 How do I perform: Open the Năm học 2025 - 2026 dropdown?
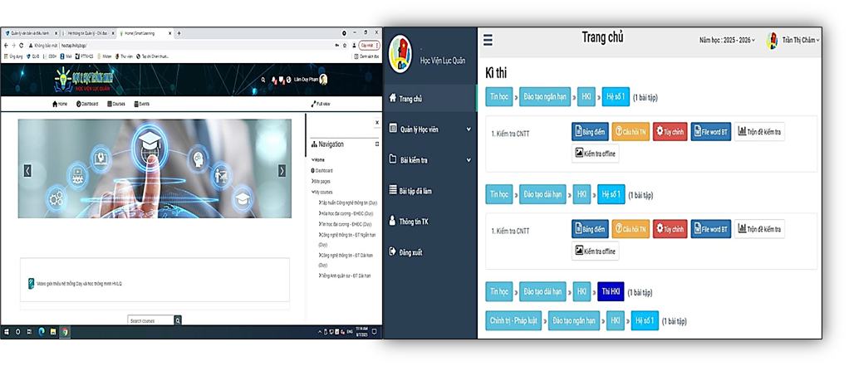click(x=727, y=40)
